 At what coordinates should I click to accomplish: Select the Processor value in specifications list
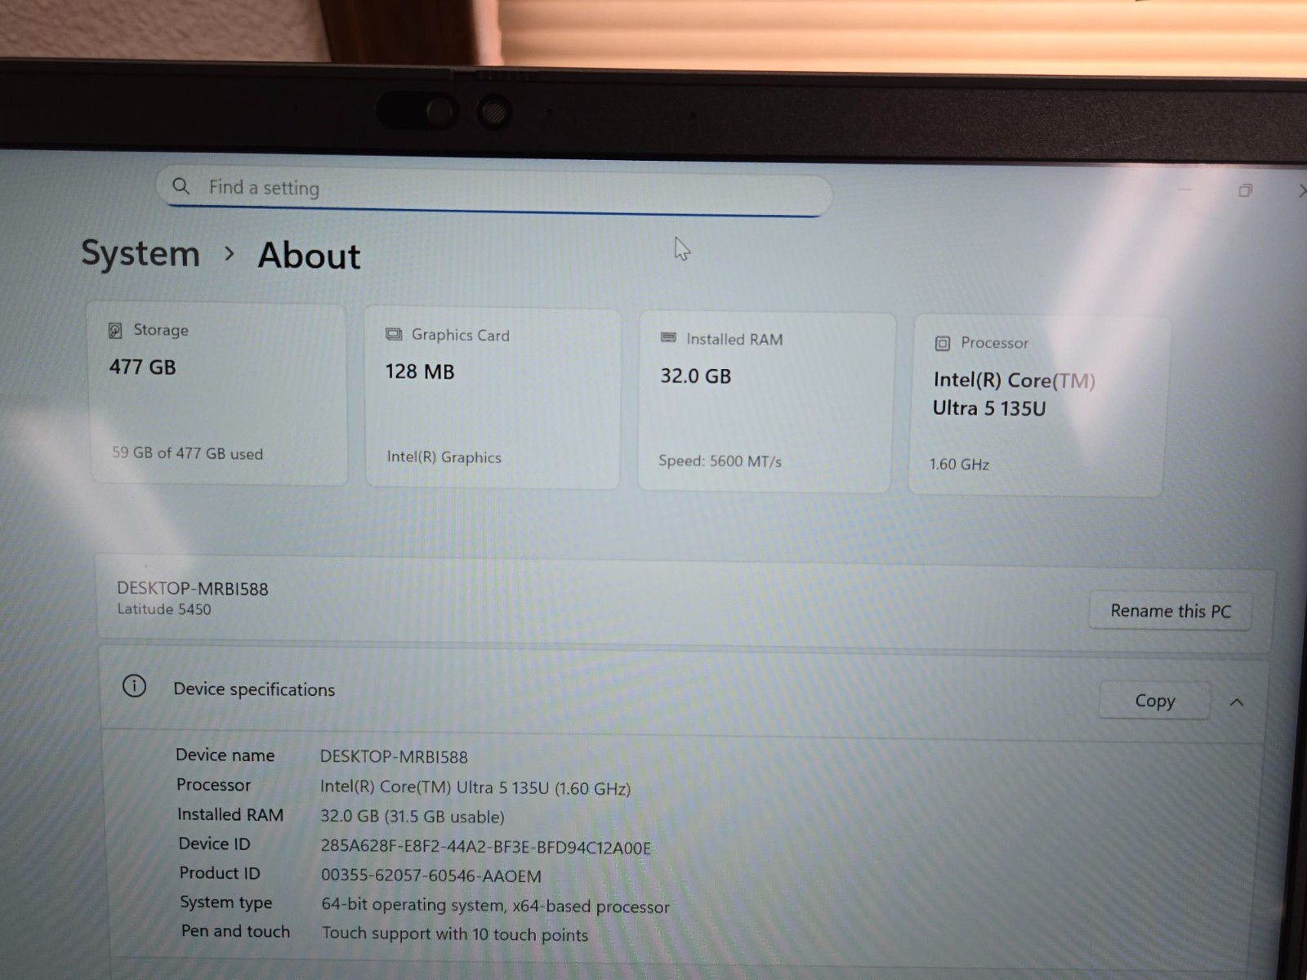pyautogui.click(x=475, y=788)
